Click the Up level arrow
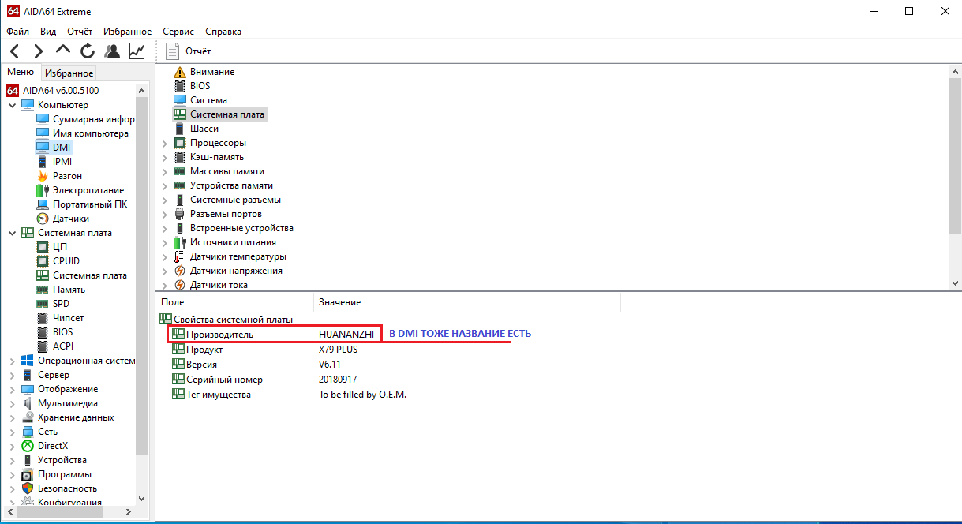Image resolution: width=962 pixels, height=524 pixels. pyautogui.click(x=63, y=50)
